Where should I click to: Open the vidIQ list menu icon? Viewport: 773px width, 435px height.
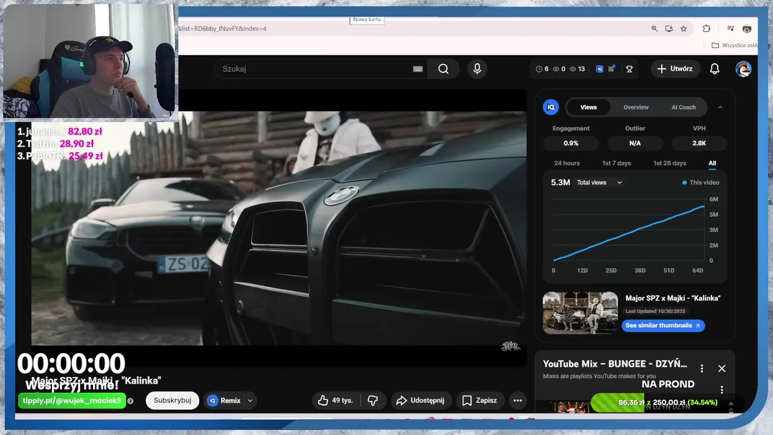(x=611, y=69)
